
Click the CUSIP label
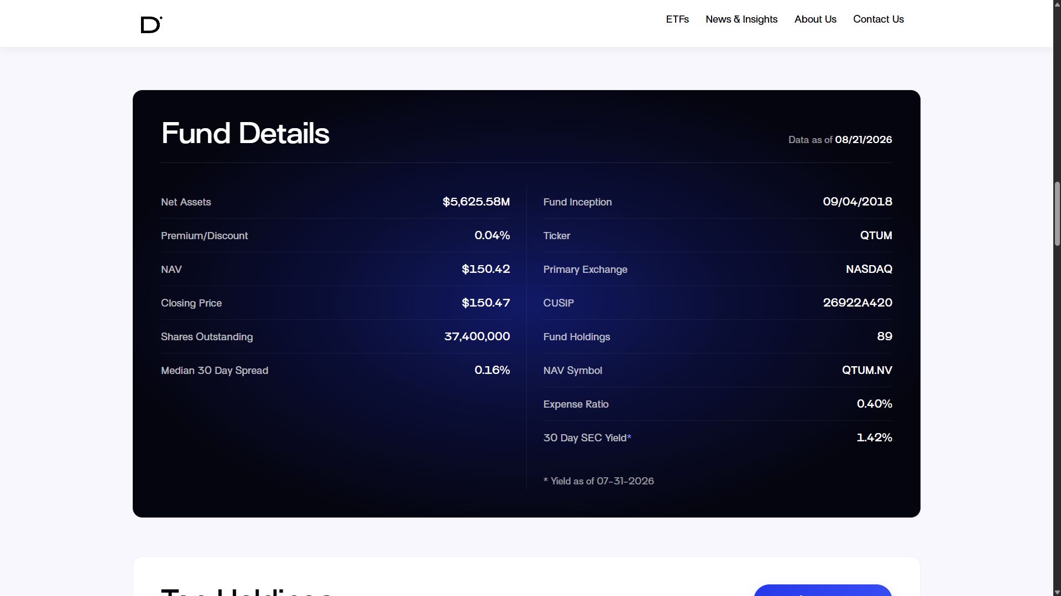[x=559, y=303]
